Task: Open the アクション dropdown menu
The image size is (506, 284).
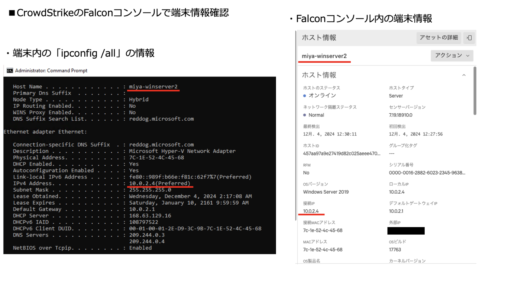Action: [x=452, y=55]
